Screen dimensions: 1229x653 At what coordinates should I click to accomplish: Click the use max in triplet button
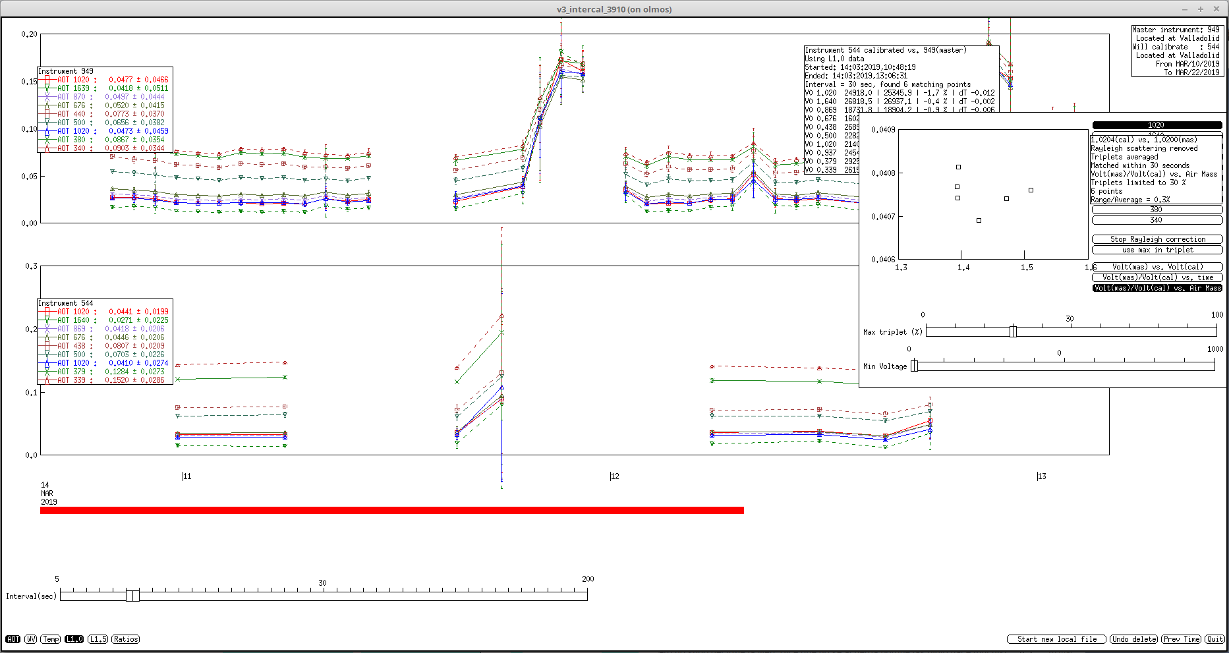(x=1157, y=250)
